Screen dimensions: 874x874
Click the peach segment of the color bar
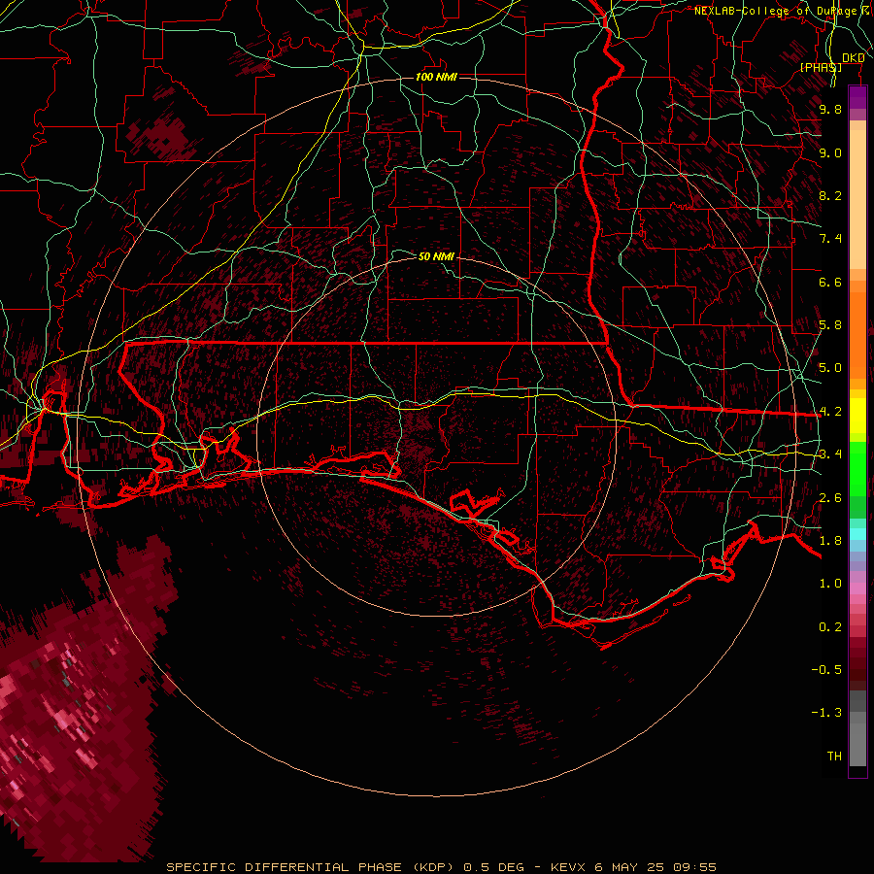point(857,199)
